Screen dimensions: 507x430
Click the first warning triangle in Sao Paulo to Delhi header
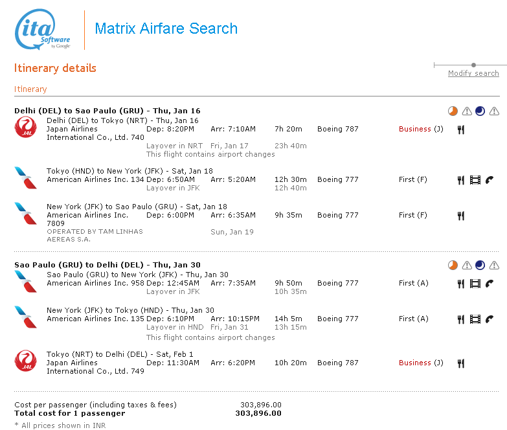467,265
